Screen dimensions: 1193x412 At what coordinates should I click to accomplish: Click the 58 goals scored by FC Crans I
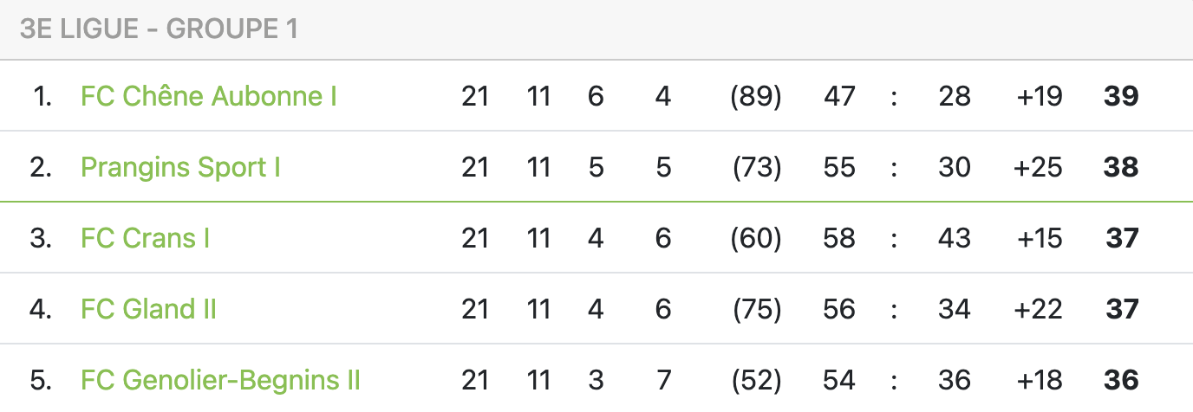(839, 238)
